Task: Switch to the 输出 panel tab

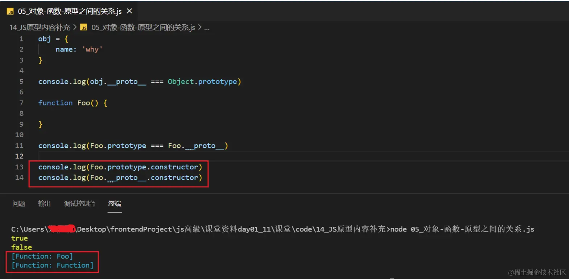Action: pos(45,204)
